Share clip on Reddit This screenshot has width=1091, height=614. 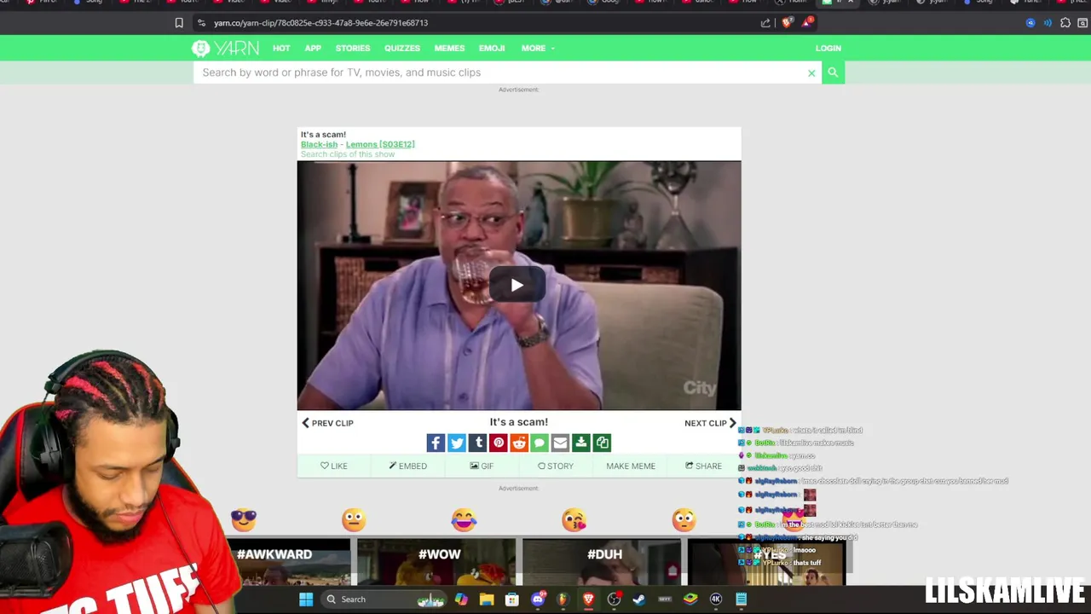(x=519, y=443)
